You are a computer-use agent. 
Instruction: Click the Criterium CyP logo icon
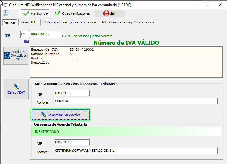click(x=6, y=13)
